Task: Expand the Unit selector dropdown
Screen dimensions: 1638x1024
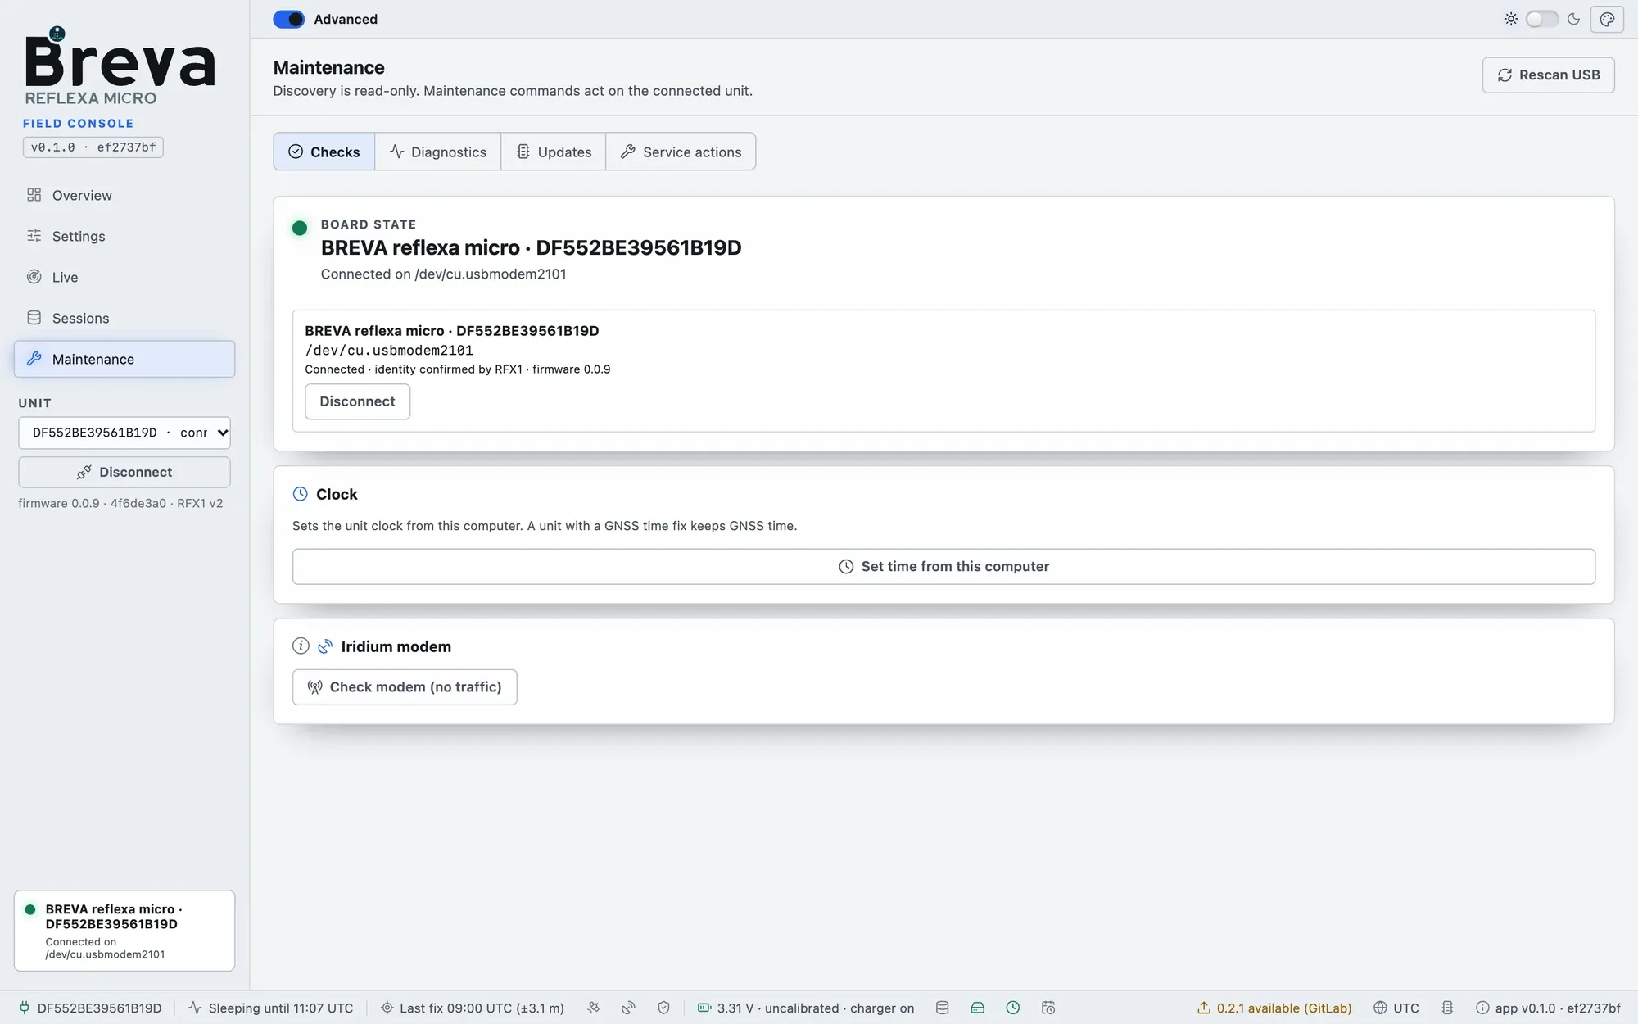Action: pos(124,433)
